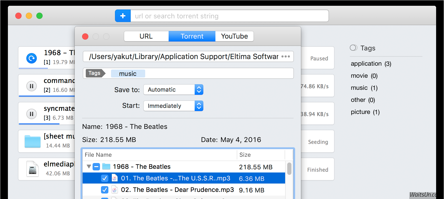Image resolution: width=444 pixels, height=199 pixels.
Task: Click the folder icon for 1968 - The Beatles
Action: click(x=106, y=166)
